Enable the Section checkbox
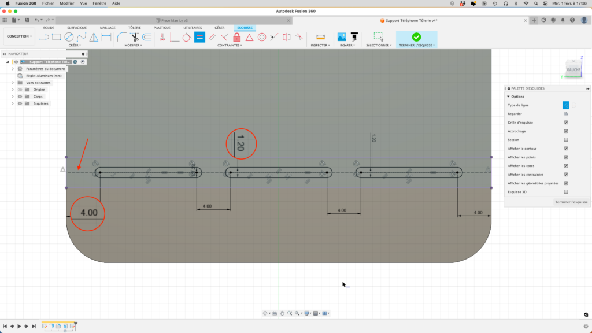The image size is (592, 333). (566, 140)
